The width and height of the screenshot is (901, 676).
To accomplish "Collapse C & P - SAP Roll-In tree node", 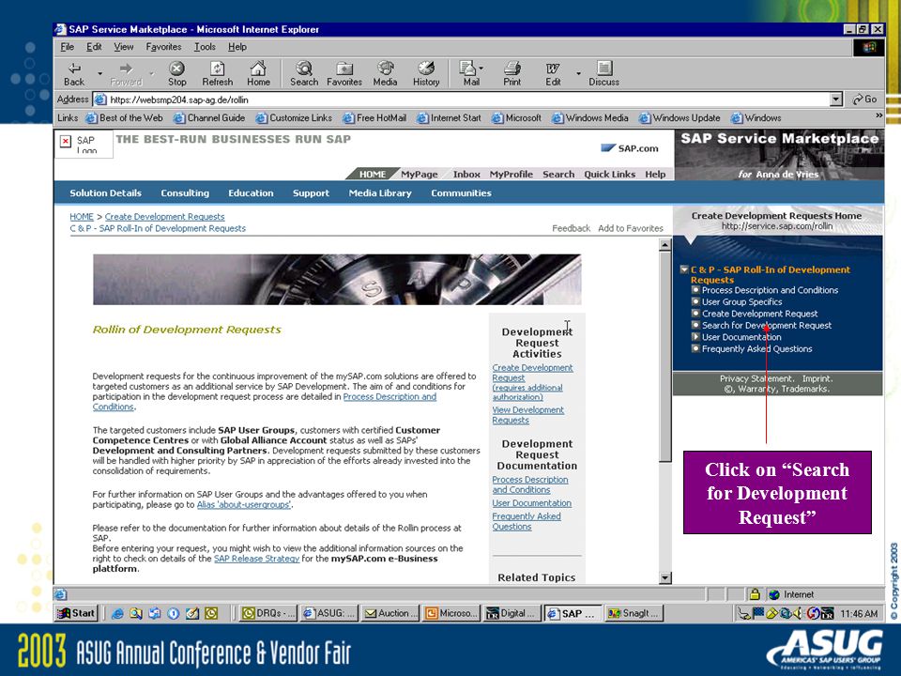I will pyautogui.click(x=684, y=269).
